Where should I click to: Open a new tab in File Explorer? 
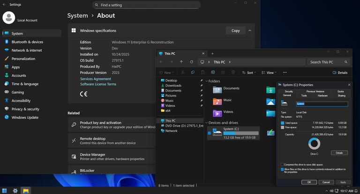pos(212,54)
